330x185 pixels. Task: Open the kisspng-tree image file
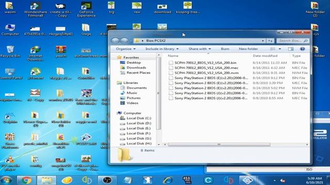pos(188,7)
